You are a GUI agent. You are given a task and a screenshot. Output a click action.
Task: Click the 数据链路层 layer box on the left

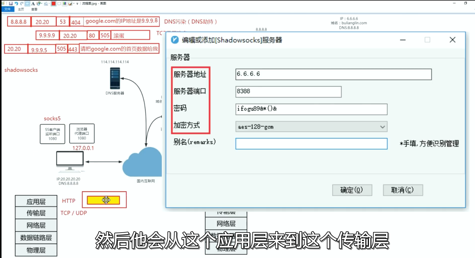pyautogui.click(x=36, y=238)
